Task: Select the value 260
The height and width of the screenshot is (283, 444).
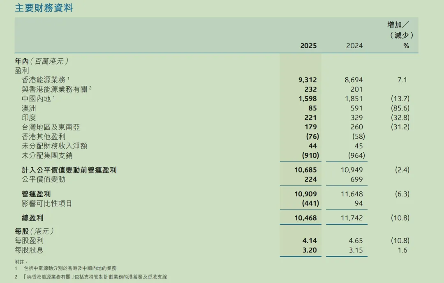Action: pyautogui.click(x=356, y=127)
